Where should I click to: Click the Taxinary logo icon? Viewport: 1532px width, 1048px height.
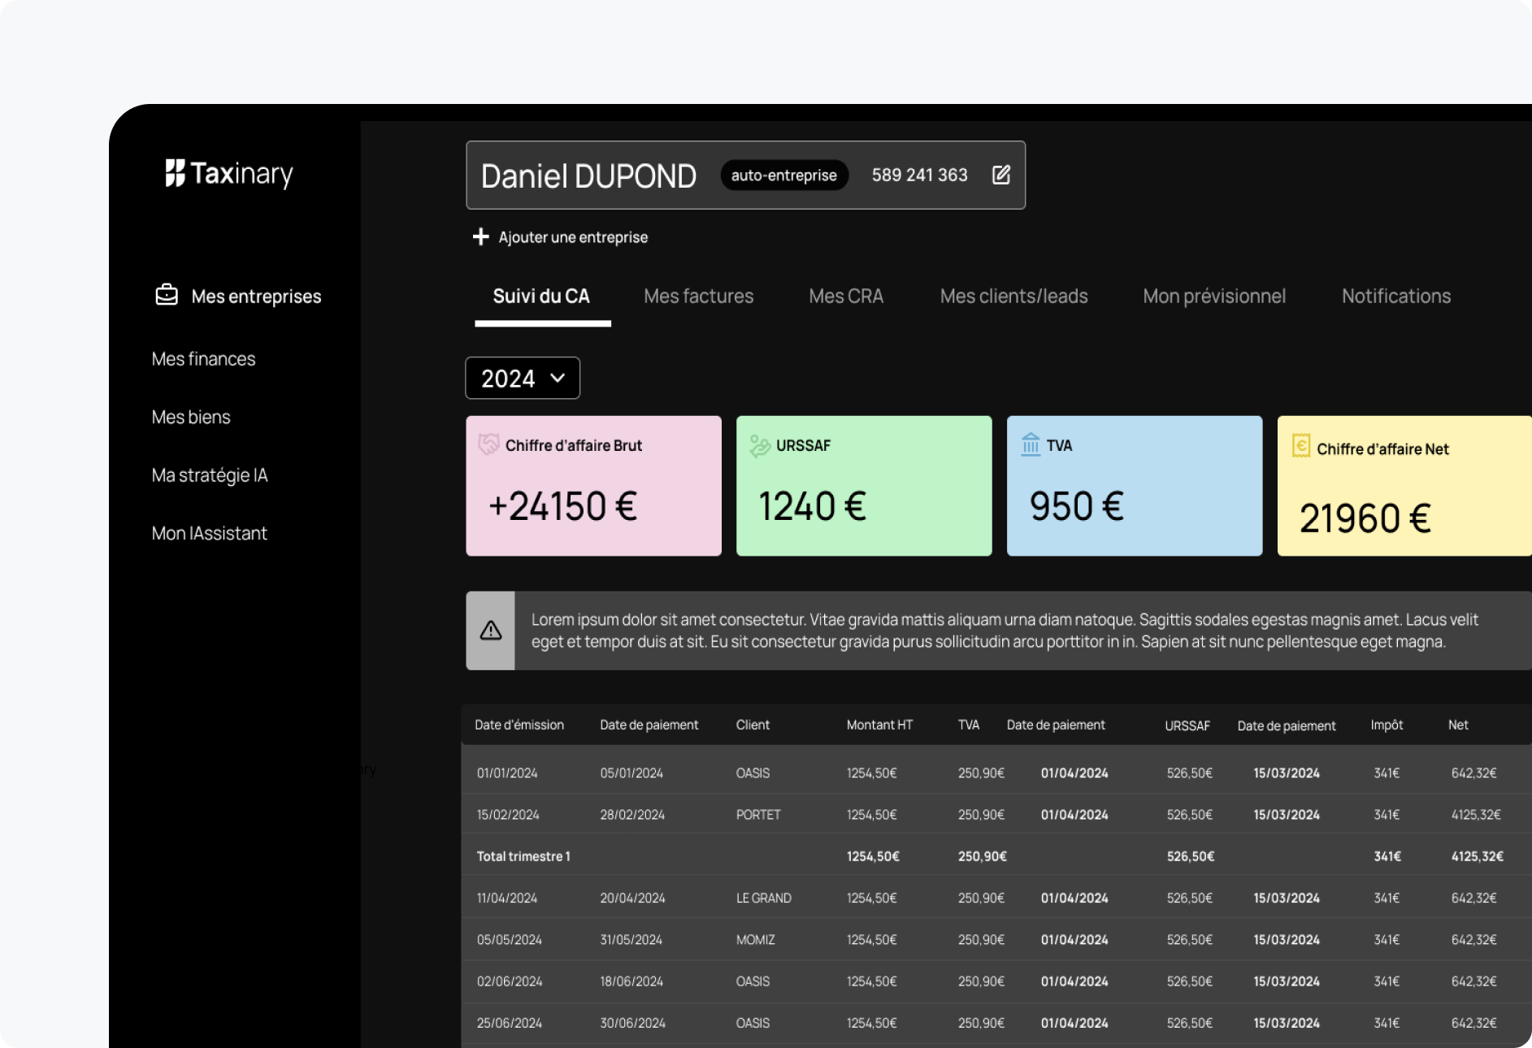coord(175,173)
